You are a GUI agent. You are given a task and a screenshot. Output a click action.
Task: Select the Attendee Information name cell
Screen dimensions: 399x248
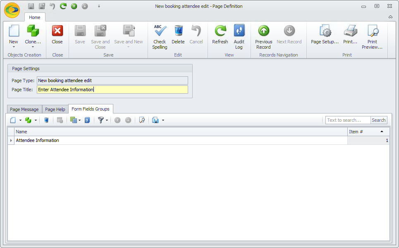[181, 140]
